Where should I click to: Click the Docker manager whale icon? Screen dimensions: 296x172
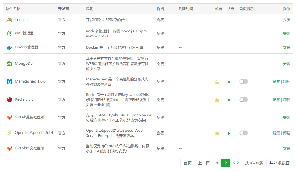click(9, 47)
